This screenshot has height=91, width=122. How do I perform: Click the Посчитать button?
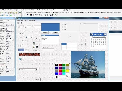click(27, 31)
